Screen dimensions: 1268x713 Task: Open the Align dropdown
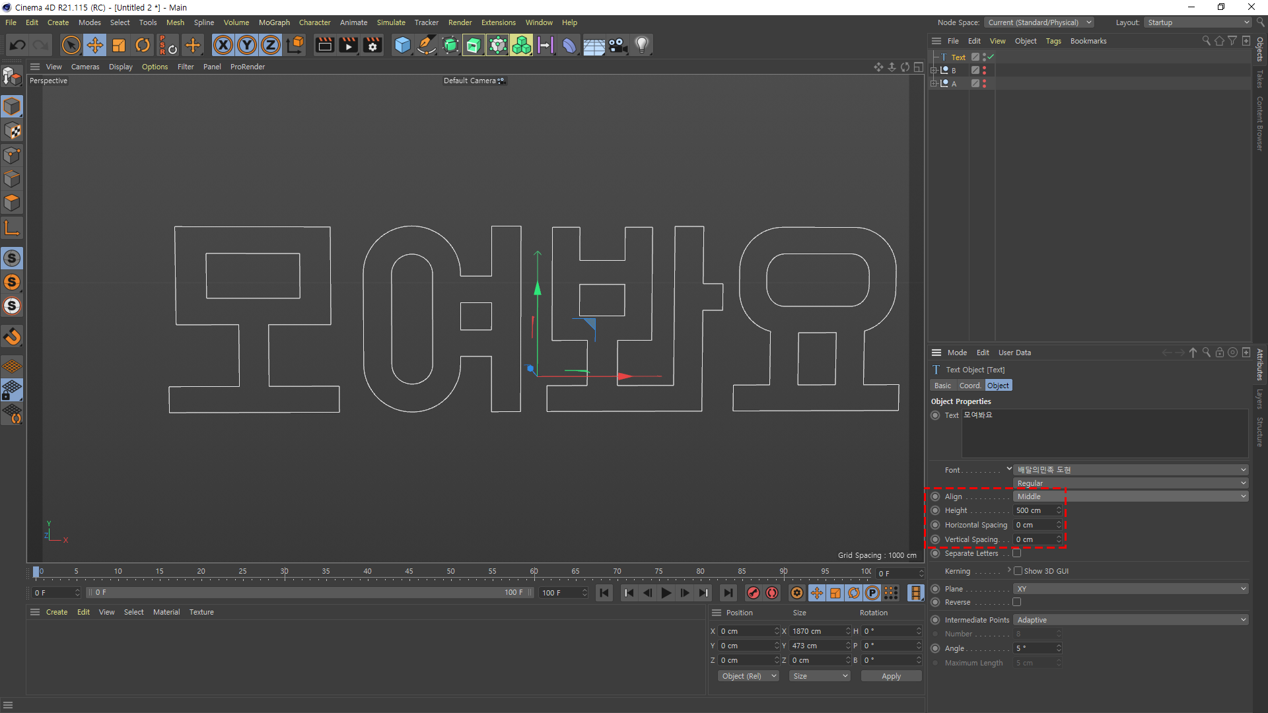[x=1130, y=496]
